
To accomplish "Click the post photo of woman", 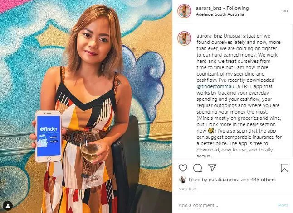I will click(86, 106).
